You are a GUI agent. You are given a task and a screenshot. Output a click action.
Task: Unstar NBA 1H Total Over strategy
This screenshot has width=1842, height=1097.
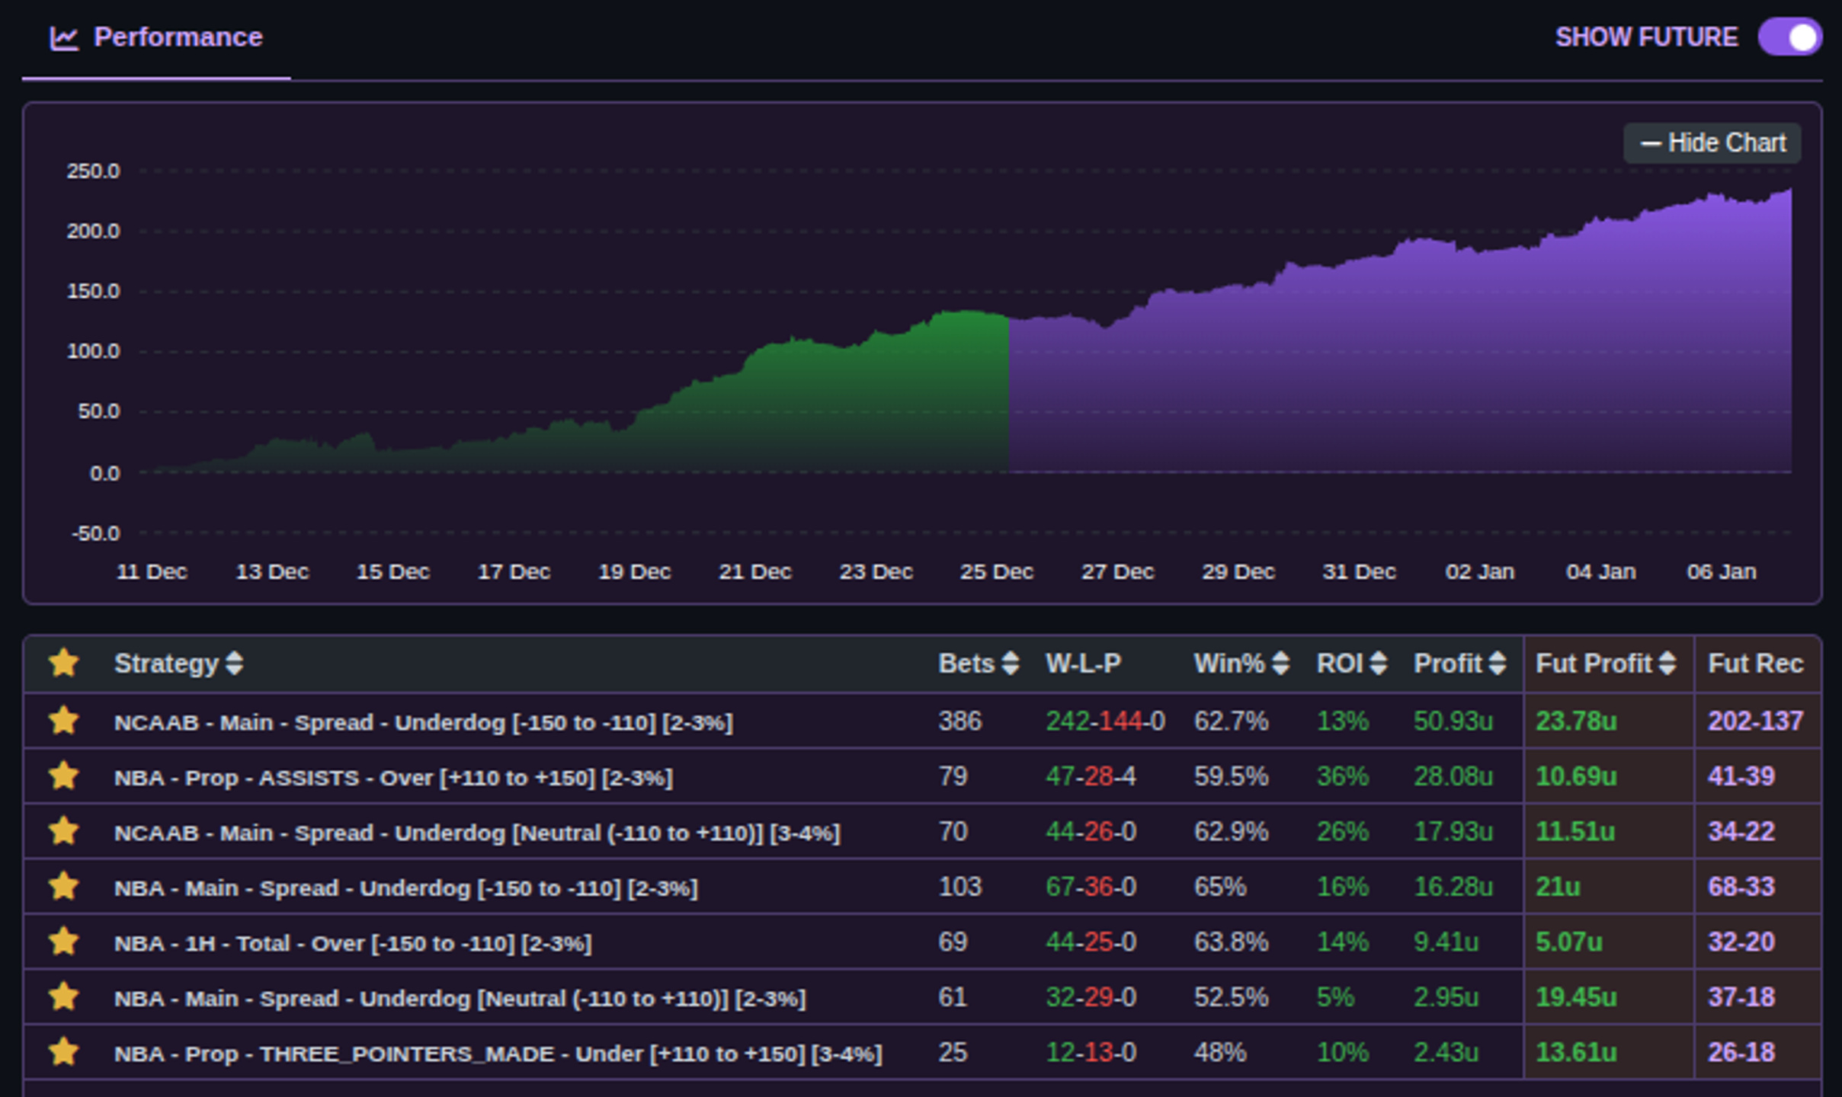coord(64,942)
